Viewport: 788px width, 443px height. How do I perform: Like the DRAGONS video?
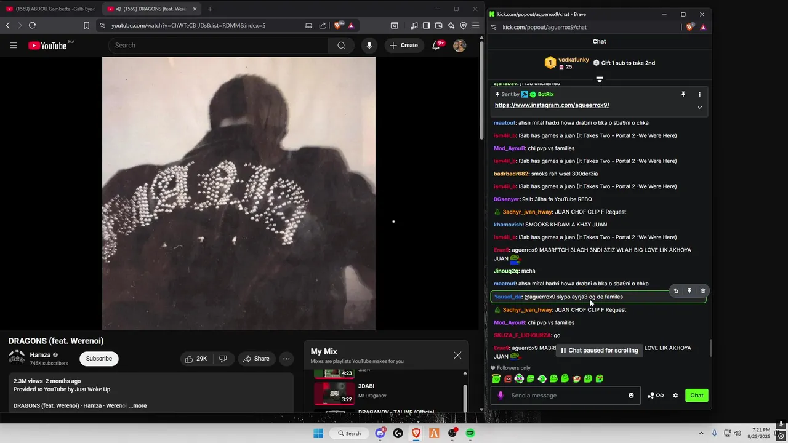coord(196,359)
